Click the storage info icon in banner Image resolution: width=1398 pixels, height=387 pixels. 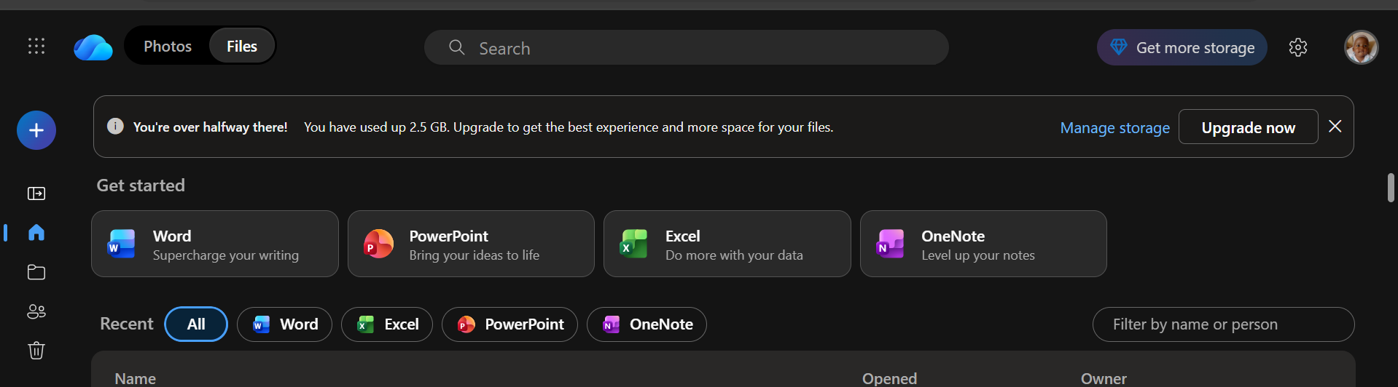(115, 127)
